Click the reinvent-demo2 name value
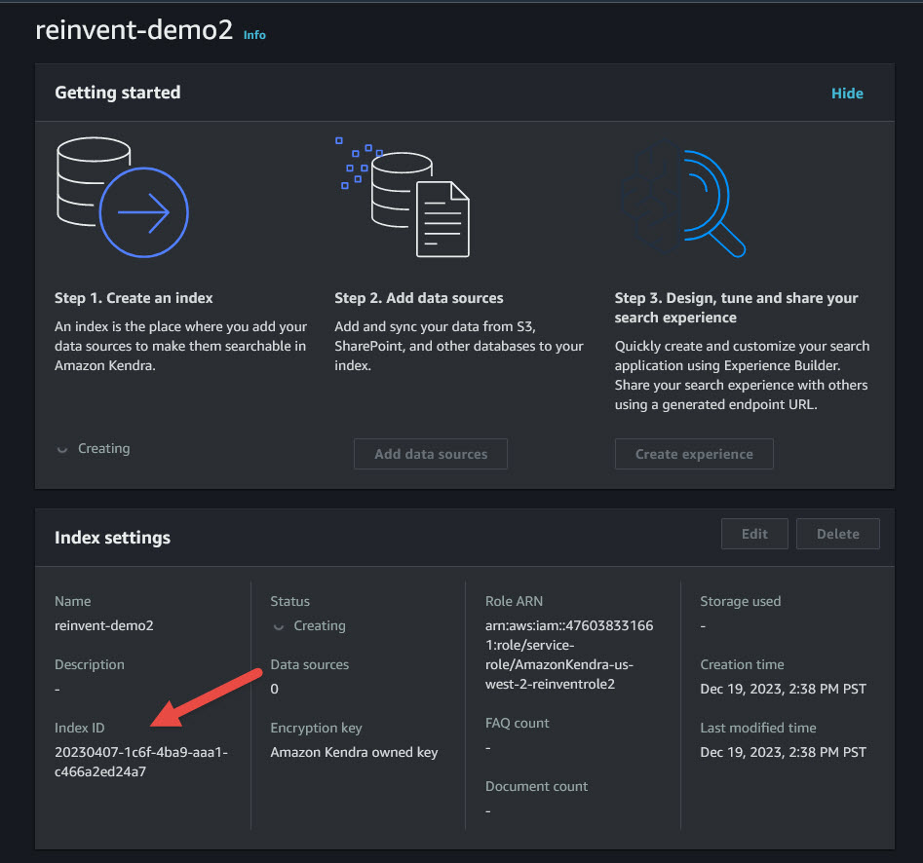Viewport: 923px width, 863px height. [104, 625]
